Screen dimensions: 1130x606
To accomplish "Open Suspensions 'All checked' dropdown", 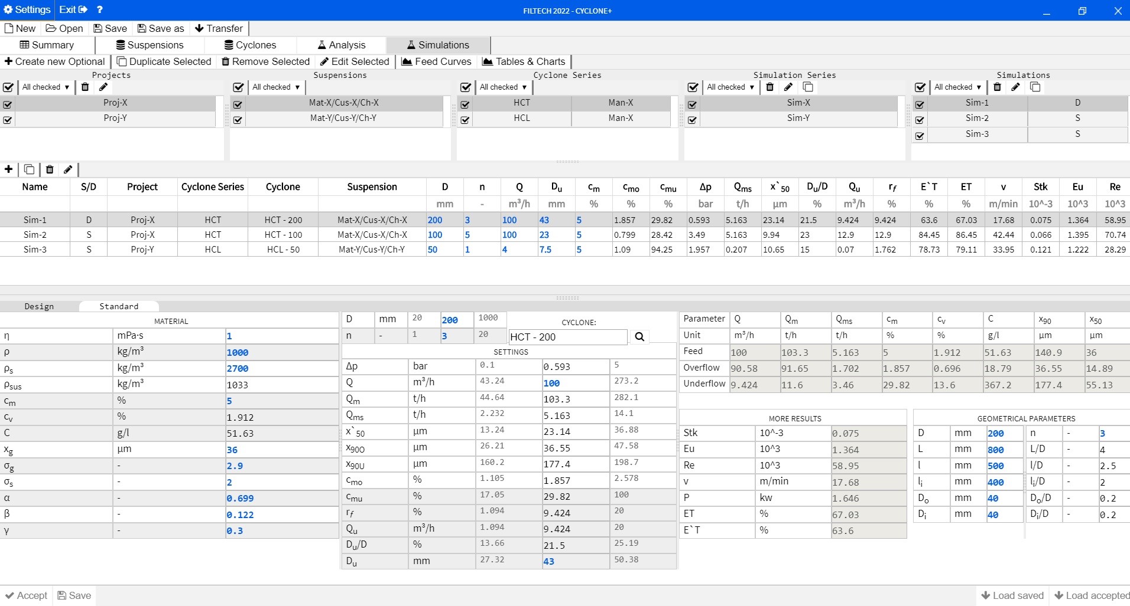I will [275, 87].
